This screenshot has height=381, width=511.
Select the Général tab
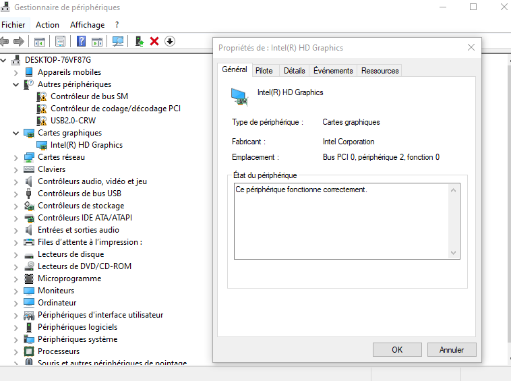click(235, 69)
